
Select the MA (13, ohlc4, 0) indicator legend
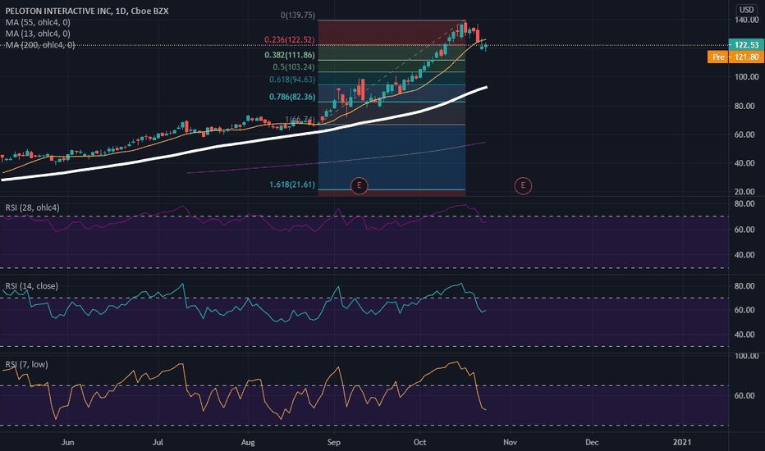[x=38, y=34]
